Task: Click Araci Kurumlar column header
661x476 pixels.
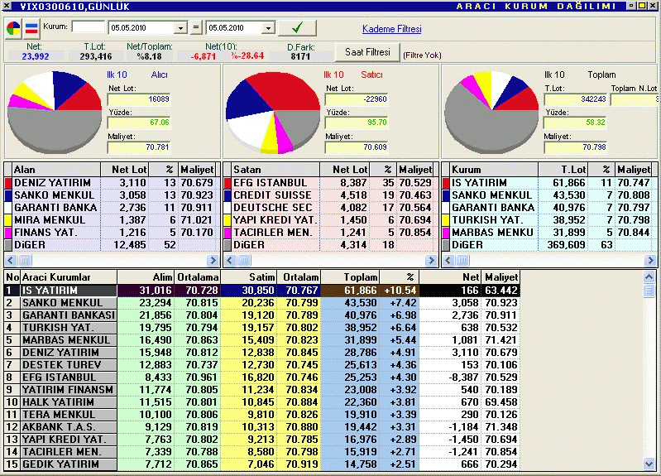Action: click(x=69, y=277)
